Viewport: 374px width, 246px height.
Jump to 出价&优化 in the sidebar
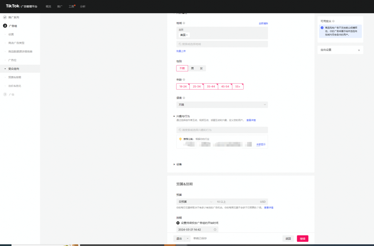coord(15,86)
